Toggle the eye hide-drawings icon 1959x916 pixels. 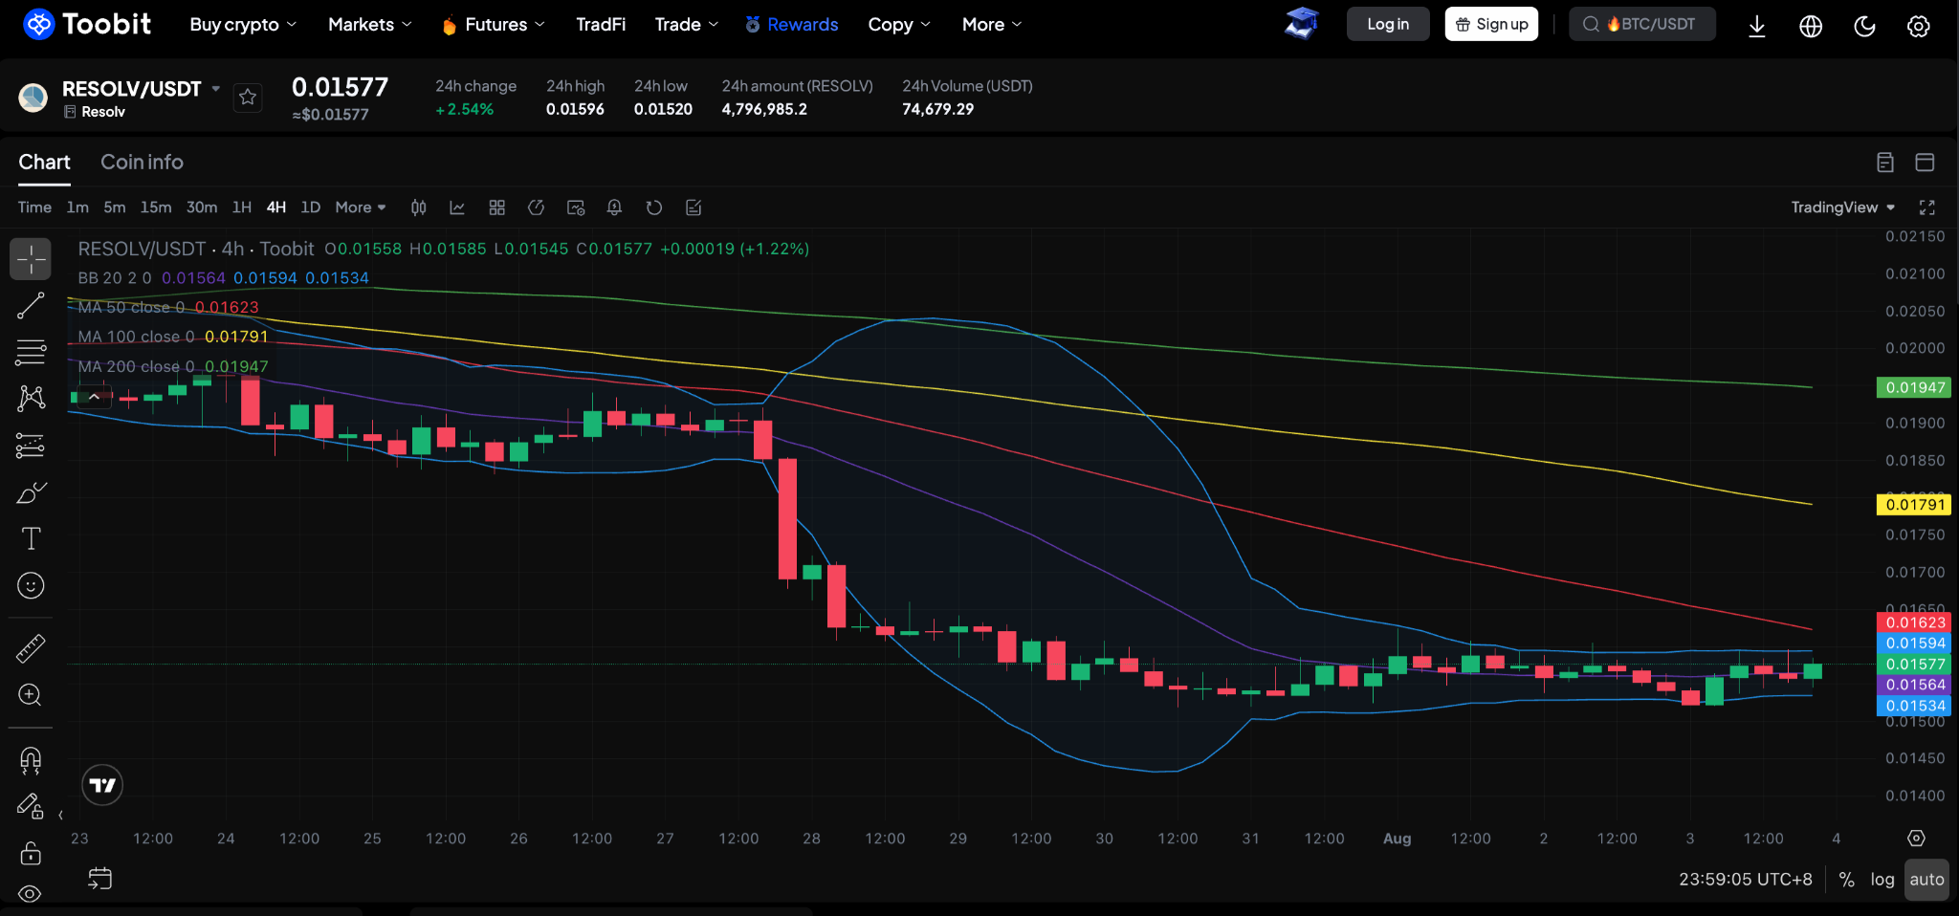(x=31, y=894)
